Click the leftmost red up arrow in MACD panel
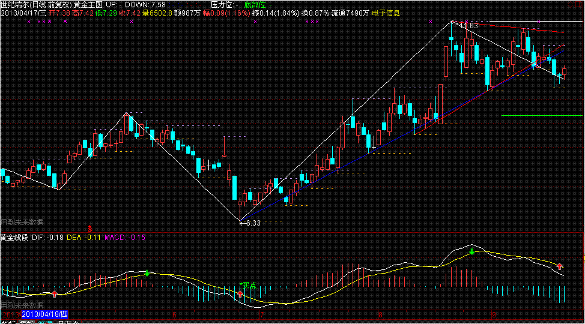This screenshot has width=585, height=324. click(x=55, y=293)
